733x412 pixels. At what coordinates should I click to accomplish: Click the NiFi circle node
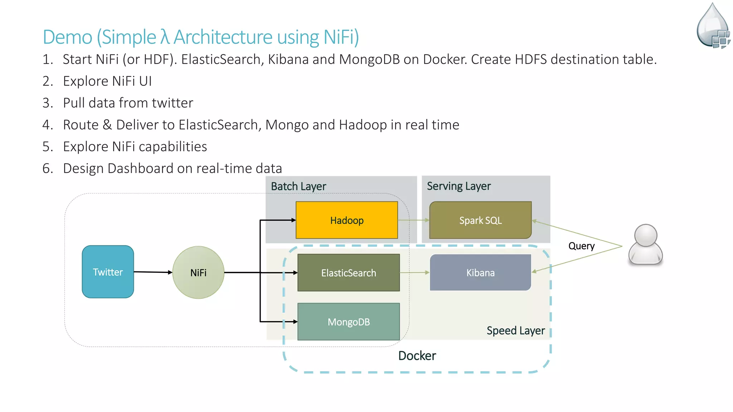198,273
